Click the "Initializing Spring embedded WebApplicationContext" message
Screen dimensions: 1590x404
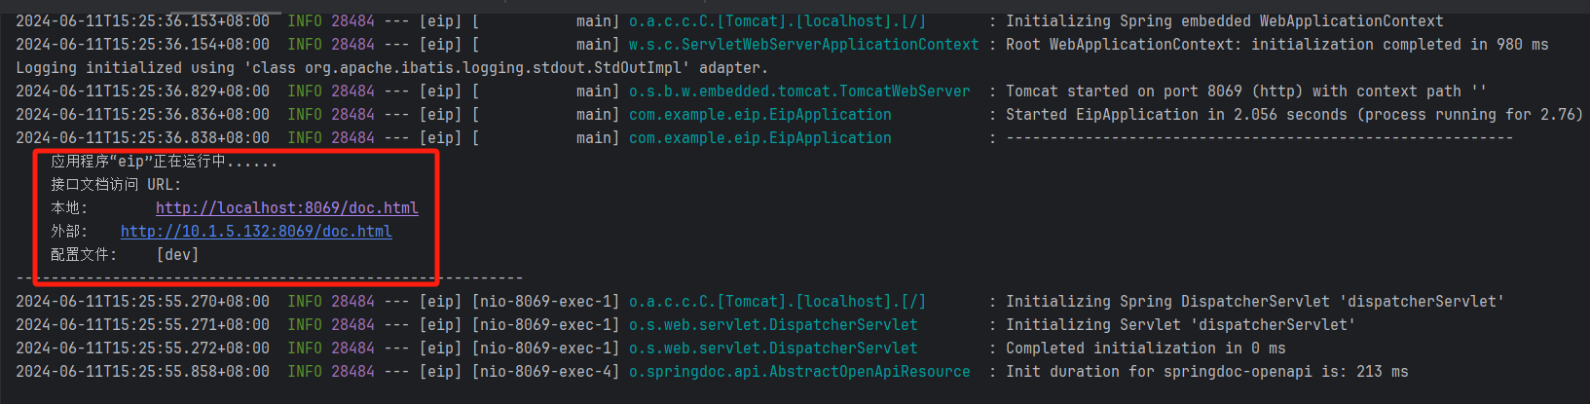tap(1224, 21)
